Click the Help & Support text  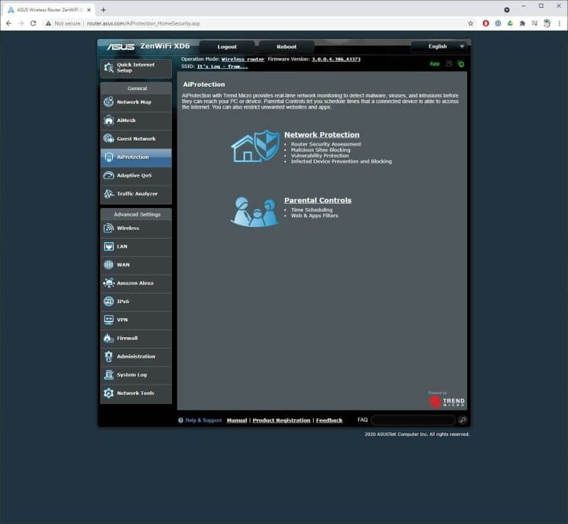coord(203,420)
